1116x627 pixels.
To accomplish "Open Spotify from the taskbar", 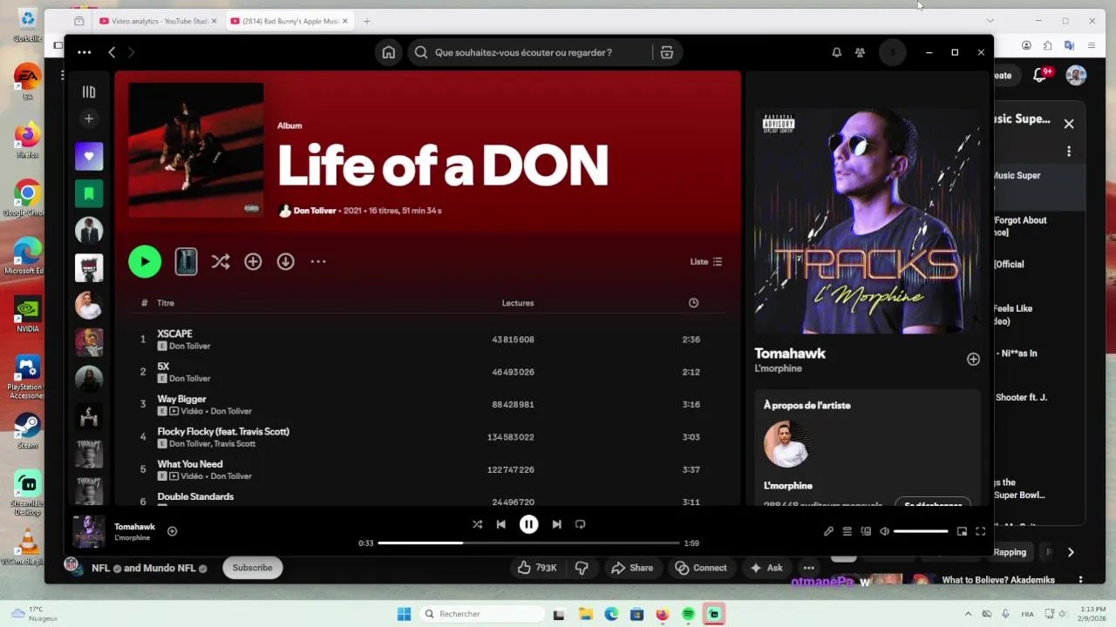I will click(688, 614).
